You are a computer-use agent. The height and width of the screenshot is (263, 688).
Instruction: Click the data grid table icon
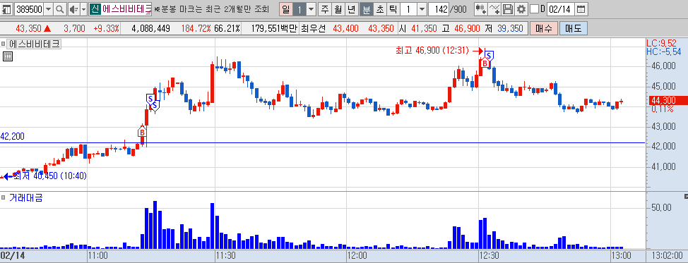click(x=8, y=56)
